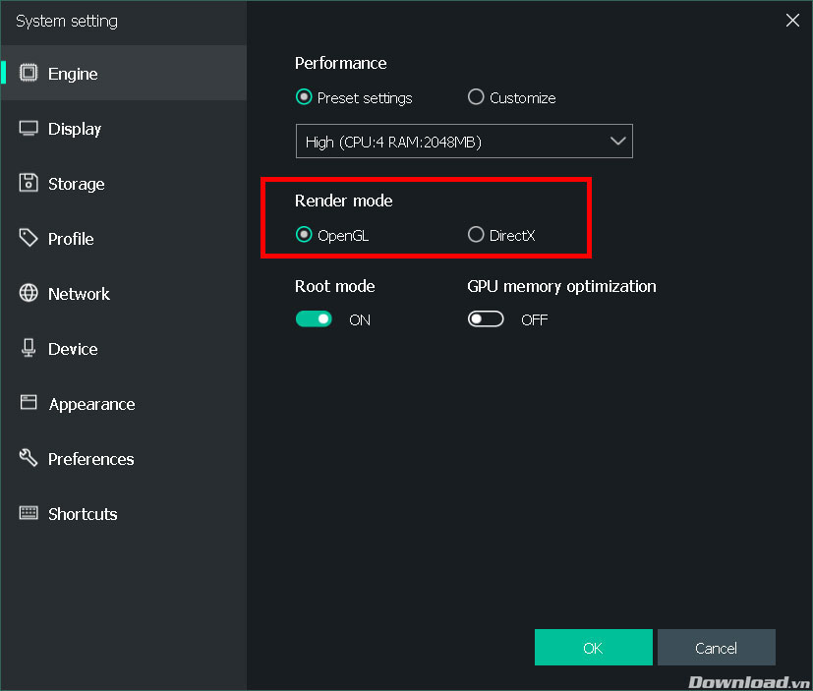Click the 'Render mode' heading text
Screen dimensions: 813x691
click(x=344, y=201)
